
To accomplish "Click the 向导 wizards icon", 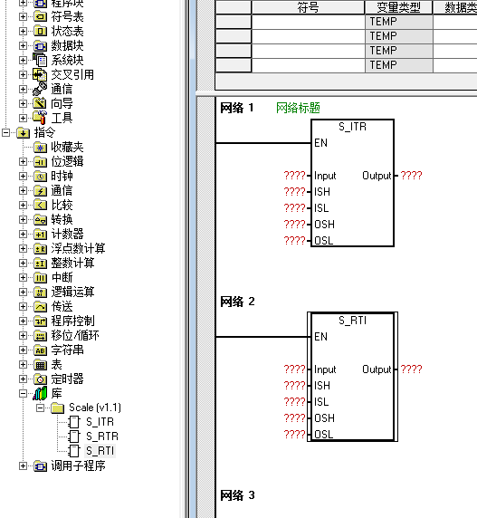I will click(x=40, y=103).
